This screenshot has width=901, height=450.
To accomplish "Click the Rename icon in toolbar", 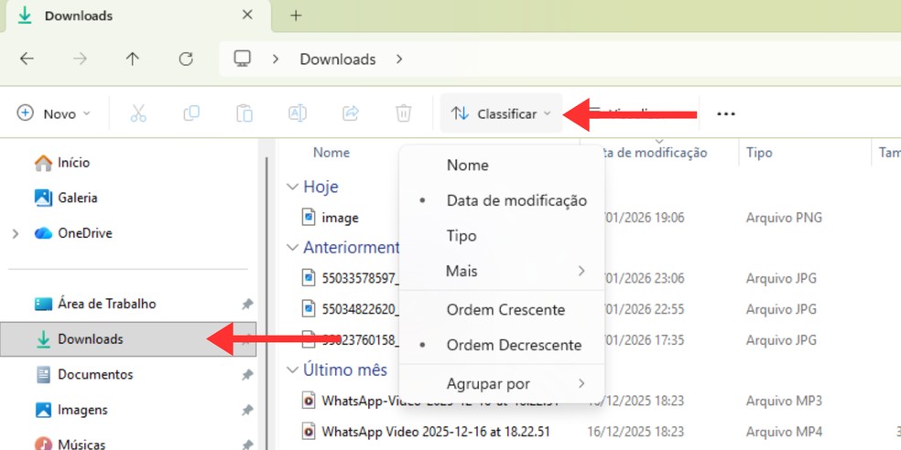I will pos(297,113).
